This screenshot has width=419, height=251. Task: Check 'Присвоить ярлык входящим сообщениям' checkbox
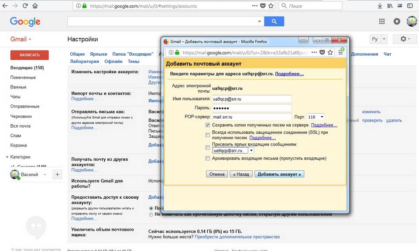208,147
